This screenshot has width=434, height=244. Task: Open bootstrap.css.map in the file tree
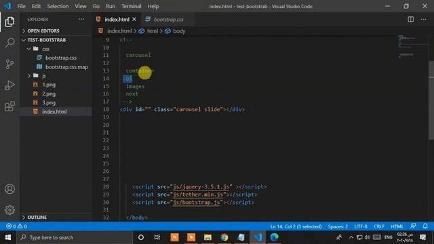point(66,67)
